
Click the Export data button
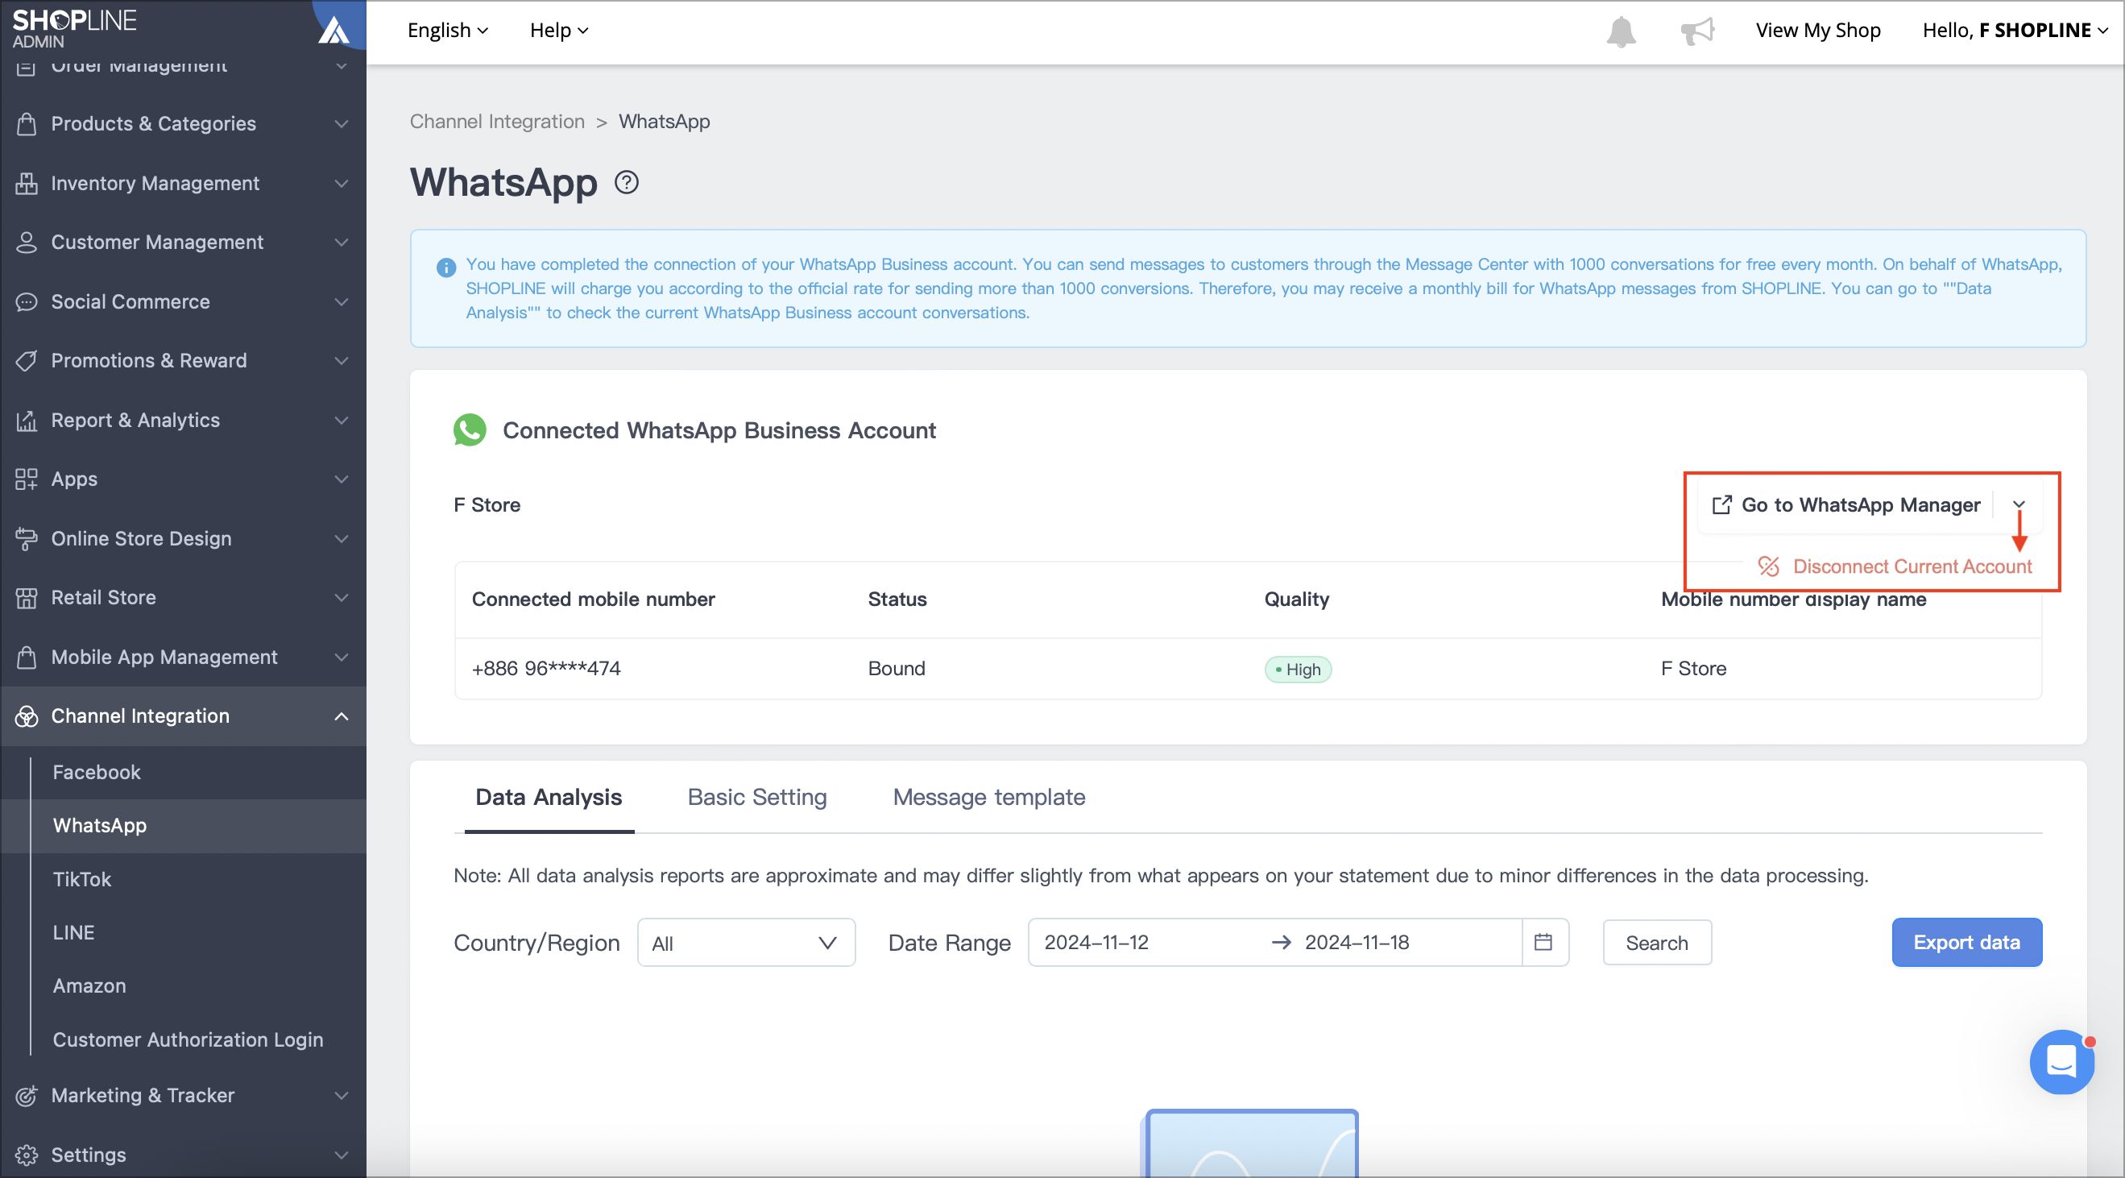[x=1966, y=942]
